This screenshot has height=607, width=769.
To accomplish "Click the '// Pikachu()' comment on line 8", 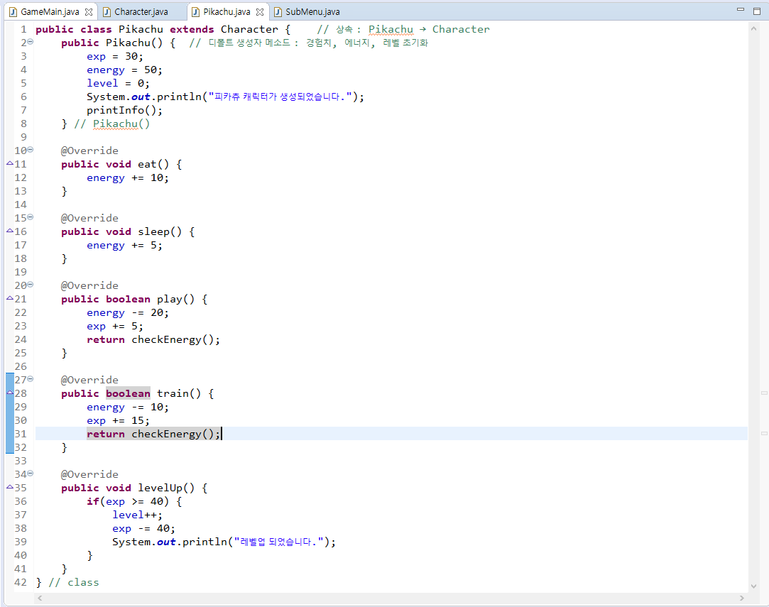I will point(111,124).
